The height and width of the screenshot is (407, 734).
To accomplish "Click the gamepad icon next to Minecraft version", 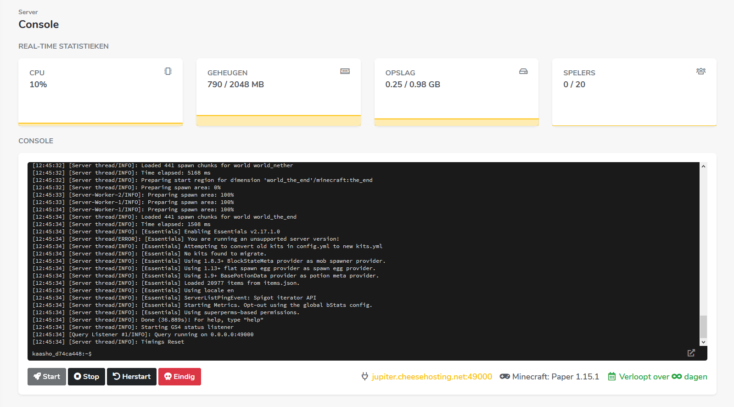I will (504, 377).
